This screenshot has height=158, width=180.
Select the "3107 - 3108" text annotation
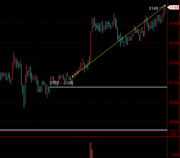tap(61, 83)
